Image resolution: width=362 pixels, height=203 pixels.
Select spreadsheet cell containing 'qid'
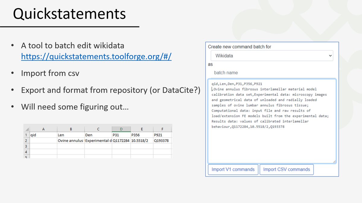[x=43, y=135]
